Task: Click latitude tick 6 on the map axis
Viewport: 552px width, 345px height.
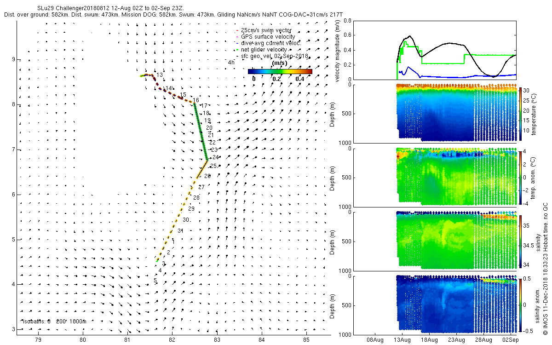Action: click(x=14, y=195)
